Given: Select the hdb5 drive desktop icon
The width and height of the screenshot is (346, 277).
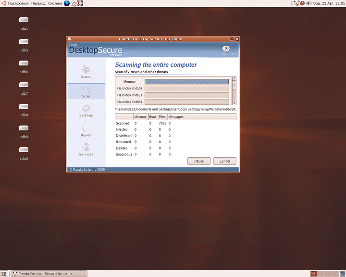Looking at the screenshot, I should point(24,41).
